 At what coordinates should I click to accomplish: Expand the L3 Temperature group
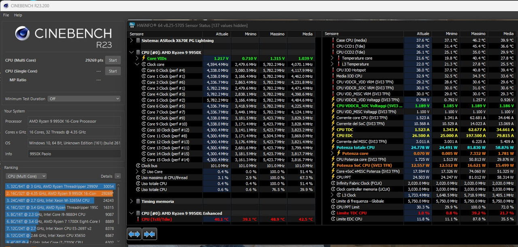tap(332, 64)
